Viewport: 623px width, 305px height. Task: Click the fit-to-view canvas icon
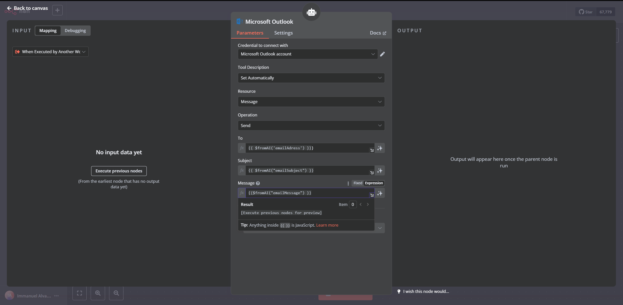[x=80, y=293]
